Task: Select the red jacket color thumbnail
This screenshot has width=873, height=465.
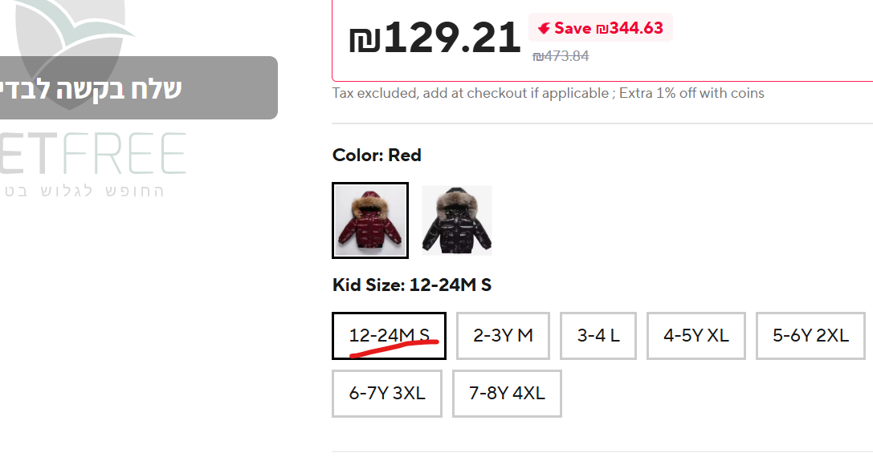Action: pos(370,220)
